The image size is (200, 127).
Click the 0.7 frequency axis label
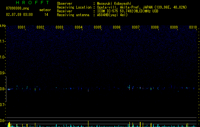[2, 105]
